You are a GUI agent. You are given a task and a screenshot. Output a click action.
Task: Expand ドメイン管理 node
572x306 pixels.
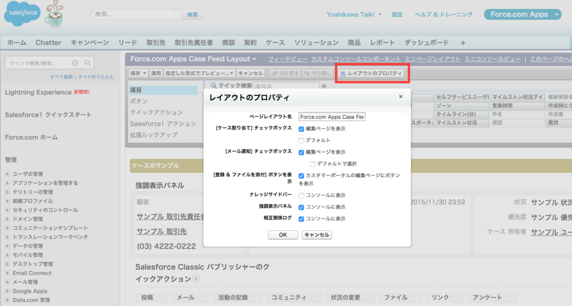click(7, 219)
